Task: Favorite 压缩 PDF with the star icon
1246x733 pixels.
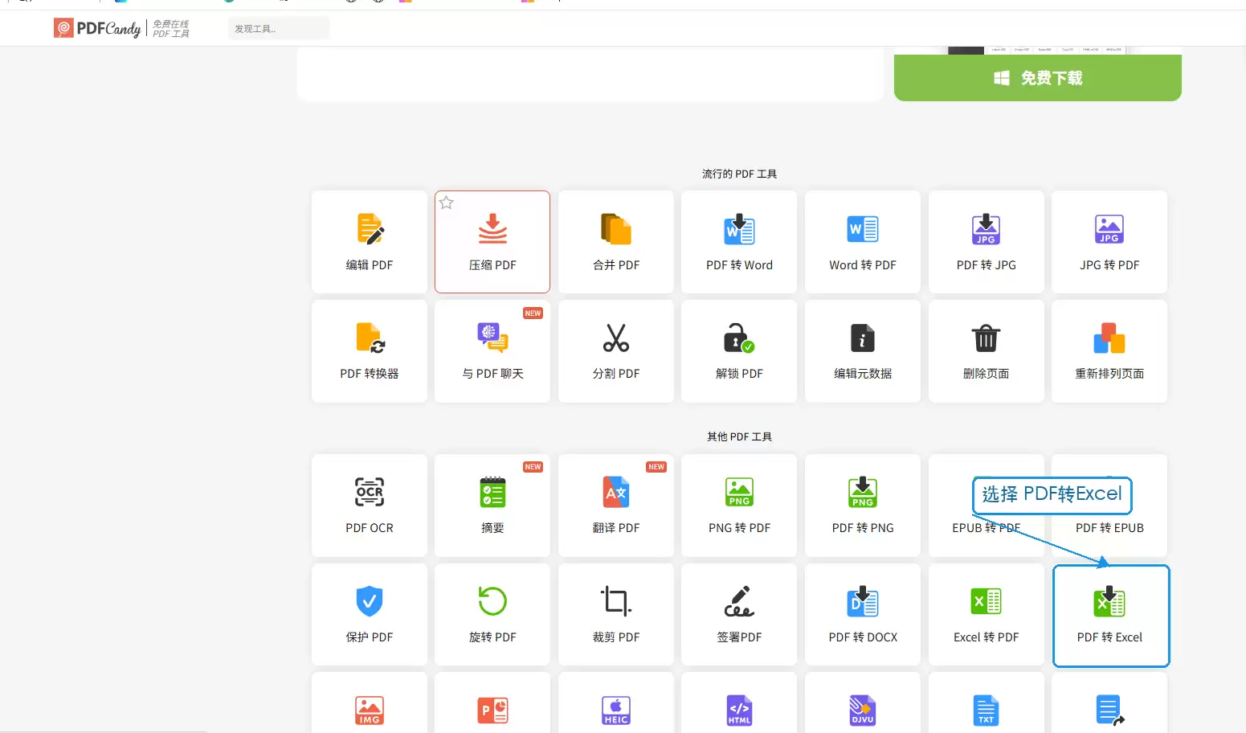Action: coord(447,203)
